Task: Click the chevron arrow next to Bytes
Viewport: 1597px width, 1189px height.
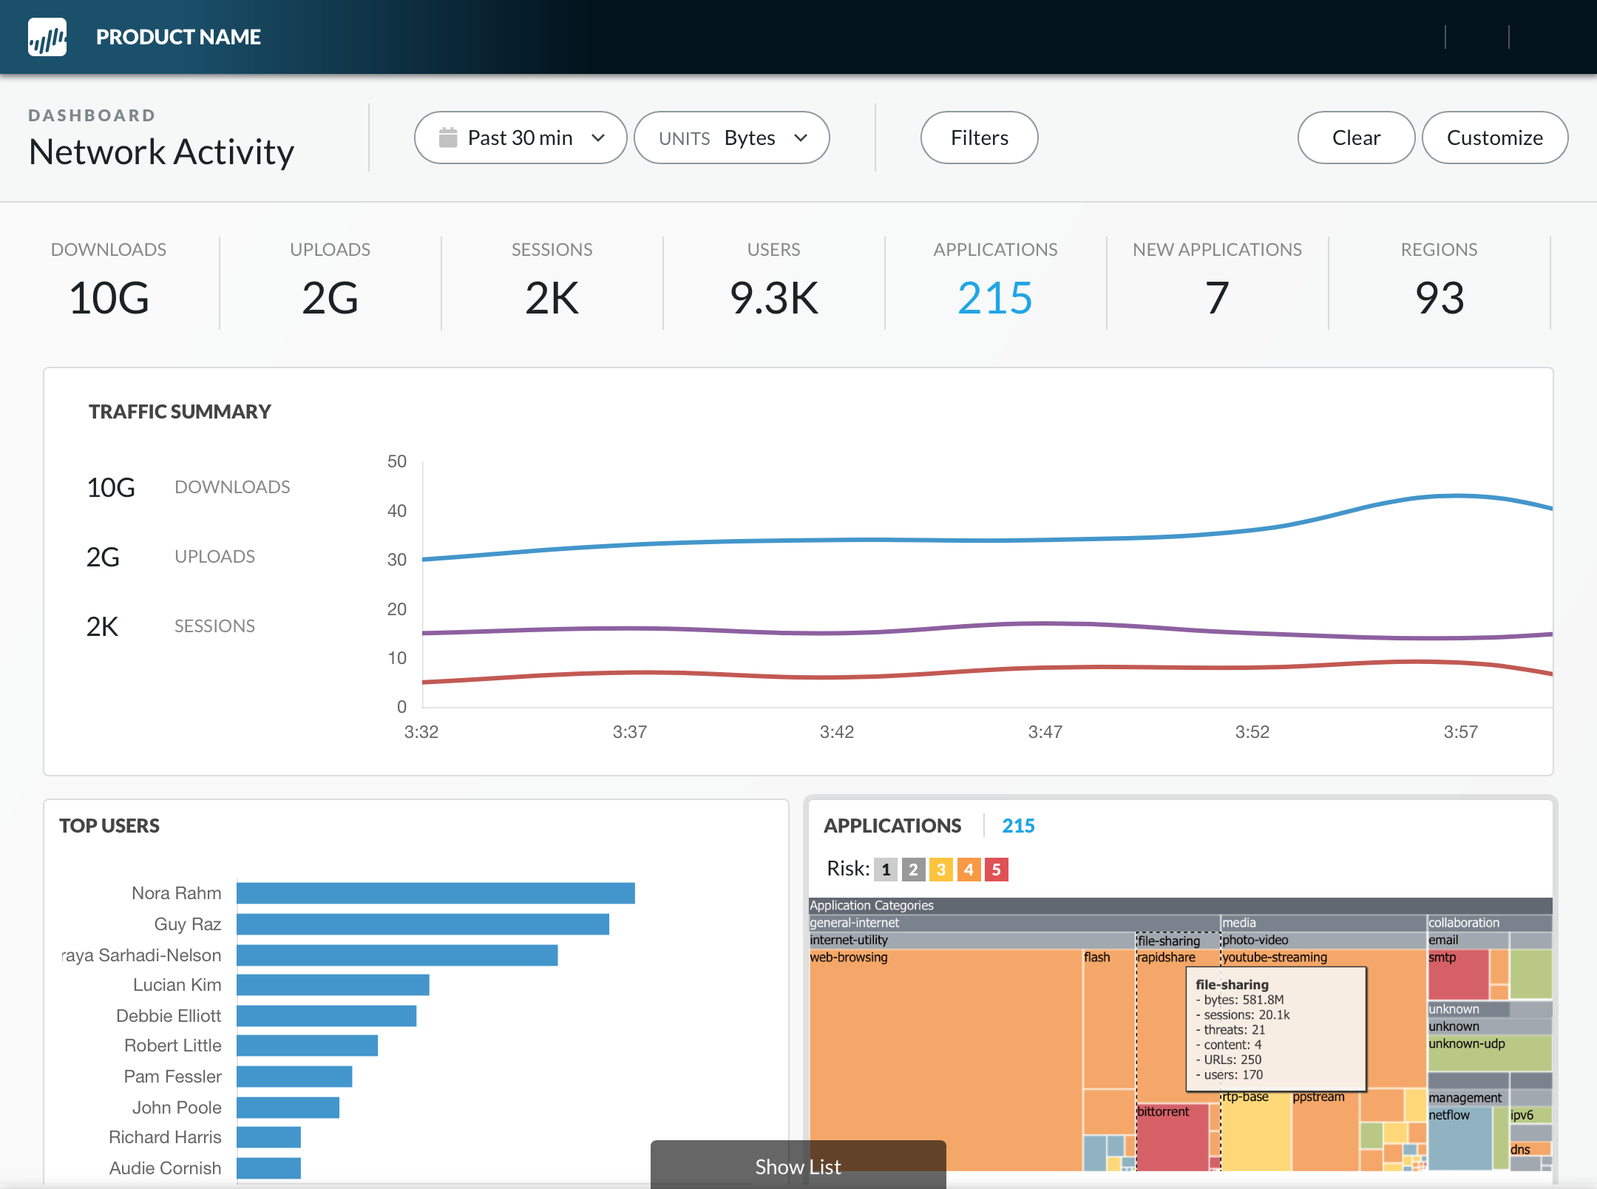Action: (x=801, y=138)
